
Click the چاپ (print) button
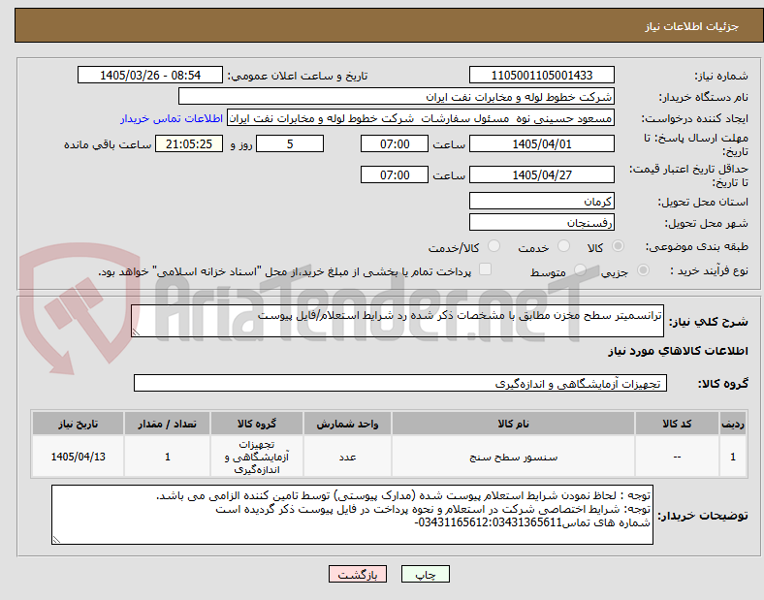pos(425,574)
